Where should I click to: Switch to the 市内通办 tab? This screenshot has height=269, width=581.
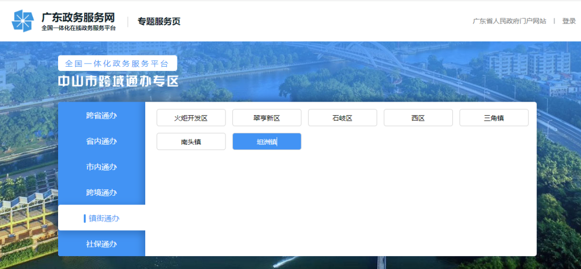click(x=102, y=167)
